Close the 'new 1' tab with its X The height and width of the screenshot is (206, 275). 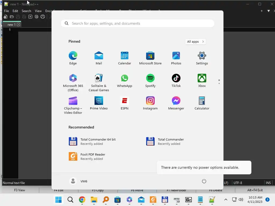(19, 24)
